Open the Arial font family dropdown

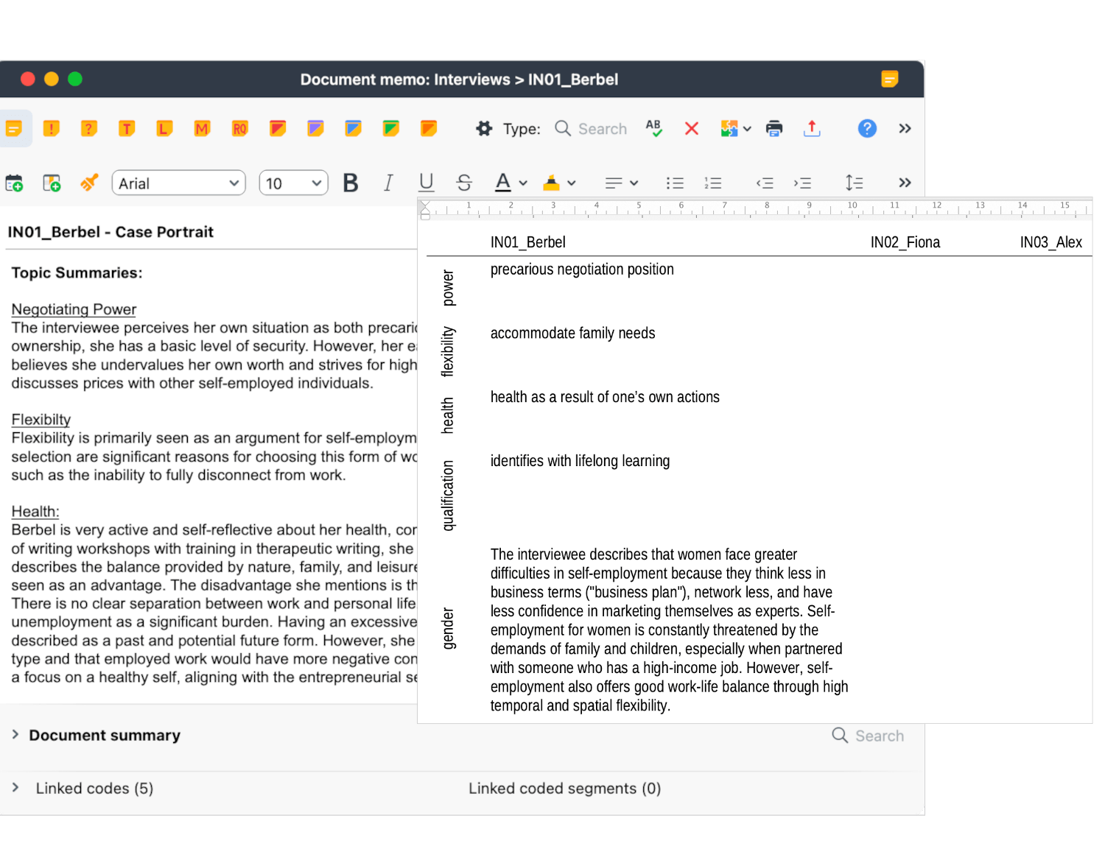[x=178, y=183]
